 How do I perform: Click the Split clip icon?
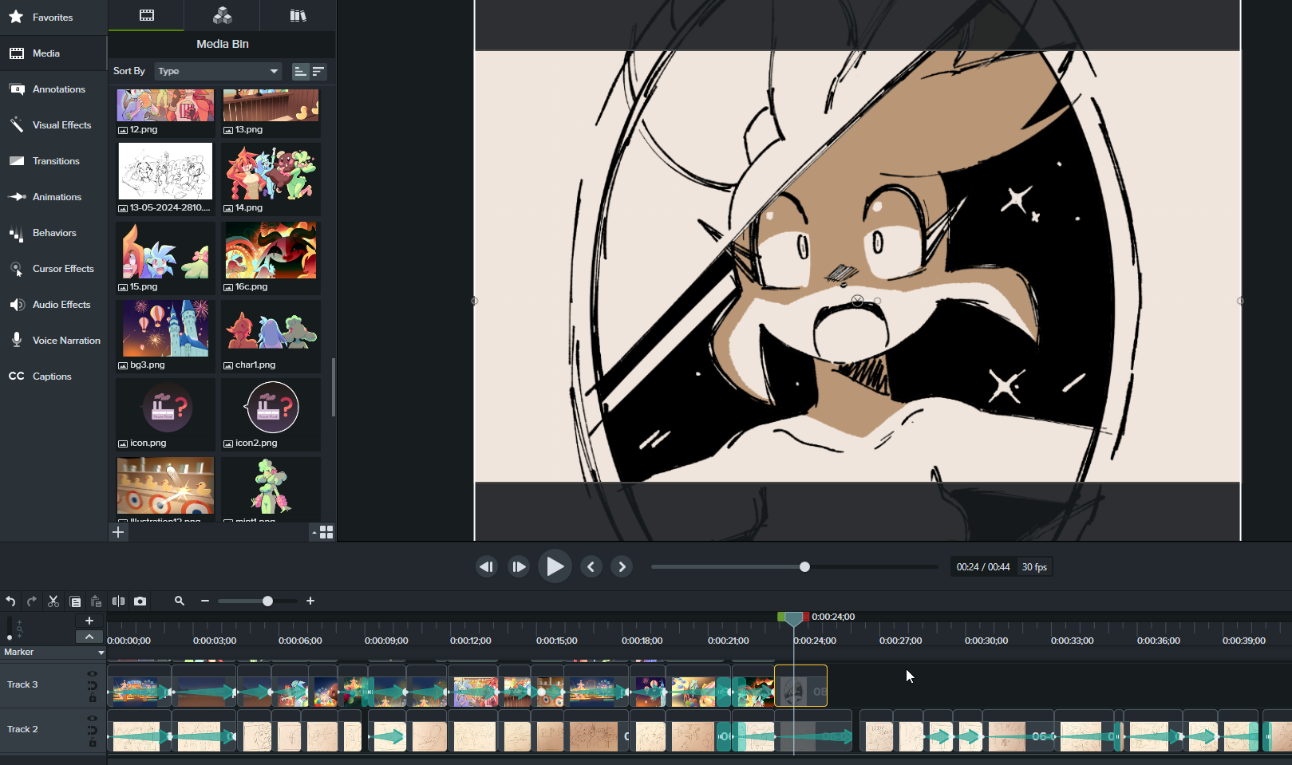118,601
